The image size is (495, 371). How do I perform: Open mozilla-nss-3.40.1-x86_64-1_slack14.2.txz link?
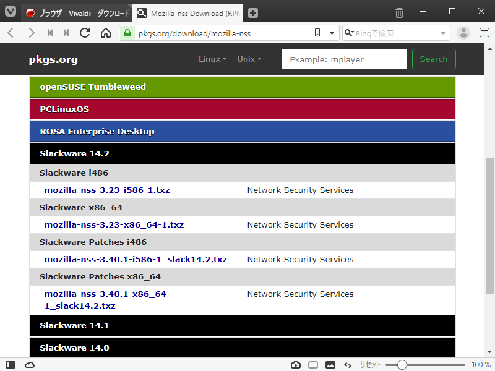click(x=107, y=300)
